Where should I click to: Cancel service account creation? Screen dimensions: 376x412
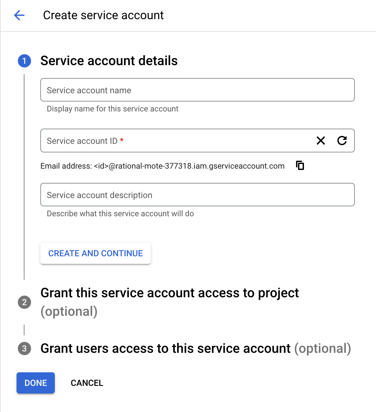click(87, 383)
